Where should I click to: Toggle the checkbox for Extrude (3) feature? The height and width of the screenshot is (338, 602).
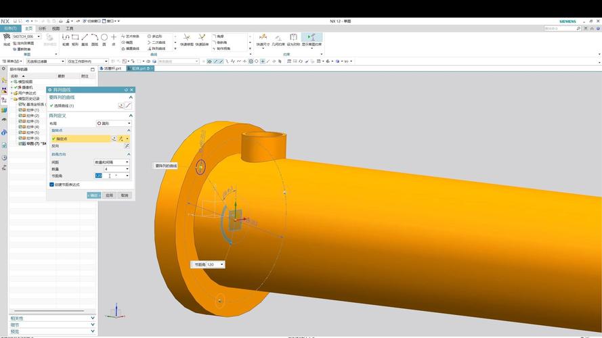click(x=20, y=121)
